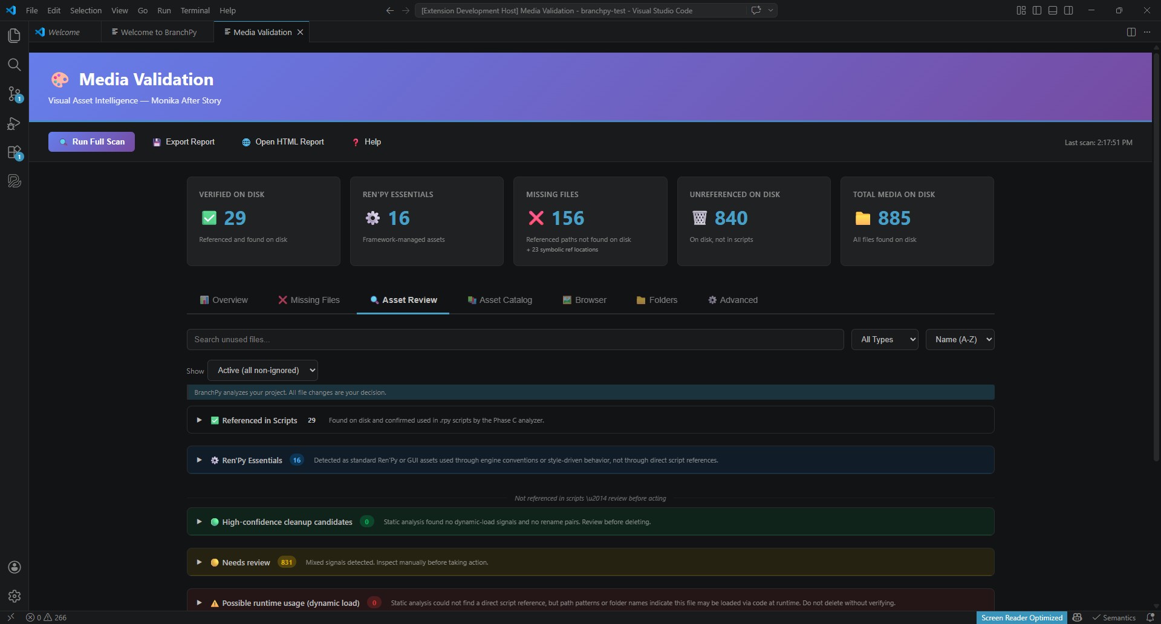
Task: Open the Run menu in the menu bar
Action: (163, 10)
